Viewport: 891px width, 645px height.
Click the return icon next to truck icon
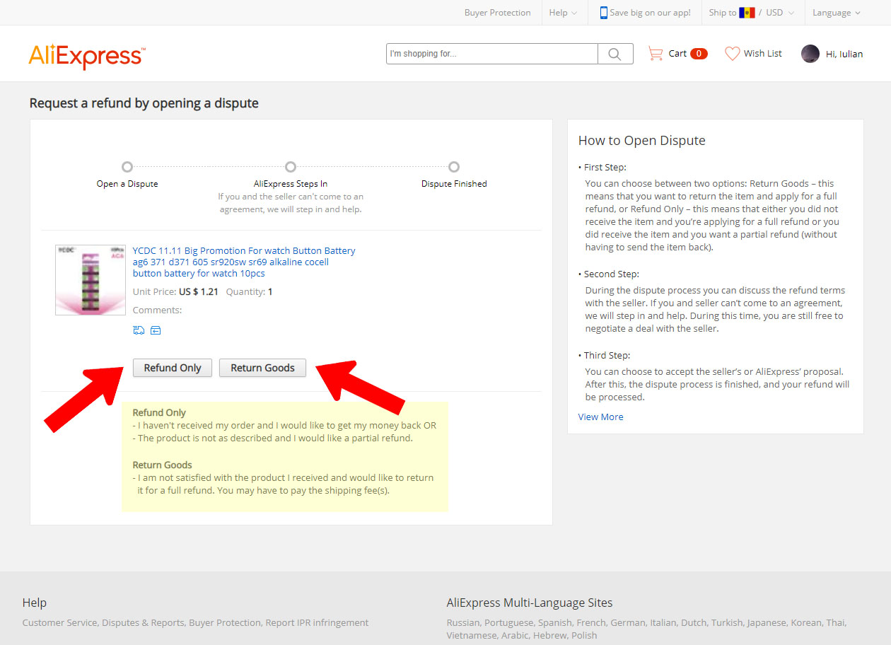(x=156, y=330)
